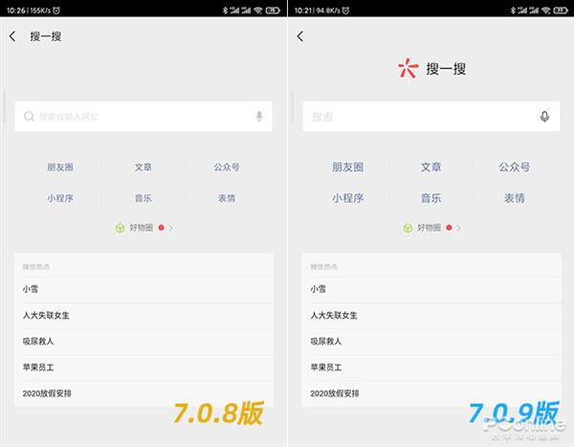Open 好物圈 link in 7.0.8 screen
Image resolution: width=574 pixels, height=447 pixels.
tap(142, 228)
